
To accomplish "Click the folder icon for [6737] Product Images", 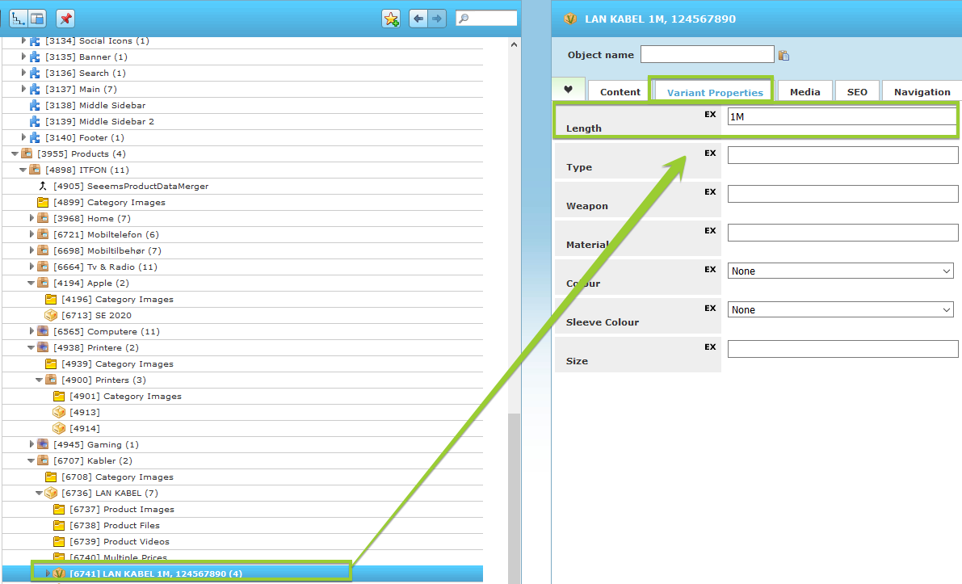I will point(59,509).
